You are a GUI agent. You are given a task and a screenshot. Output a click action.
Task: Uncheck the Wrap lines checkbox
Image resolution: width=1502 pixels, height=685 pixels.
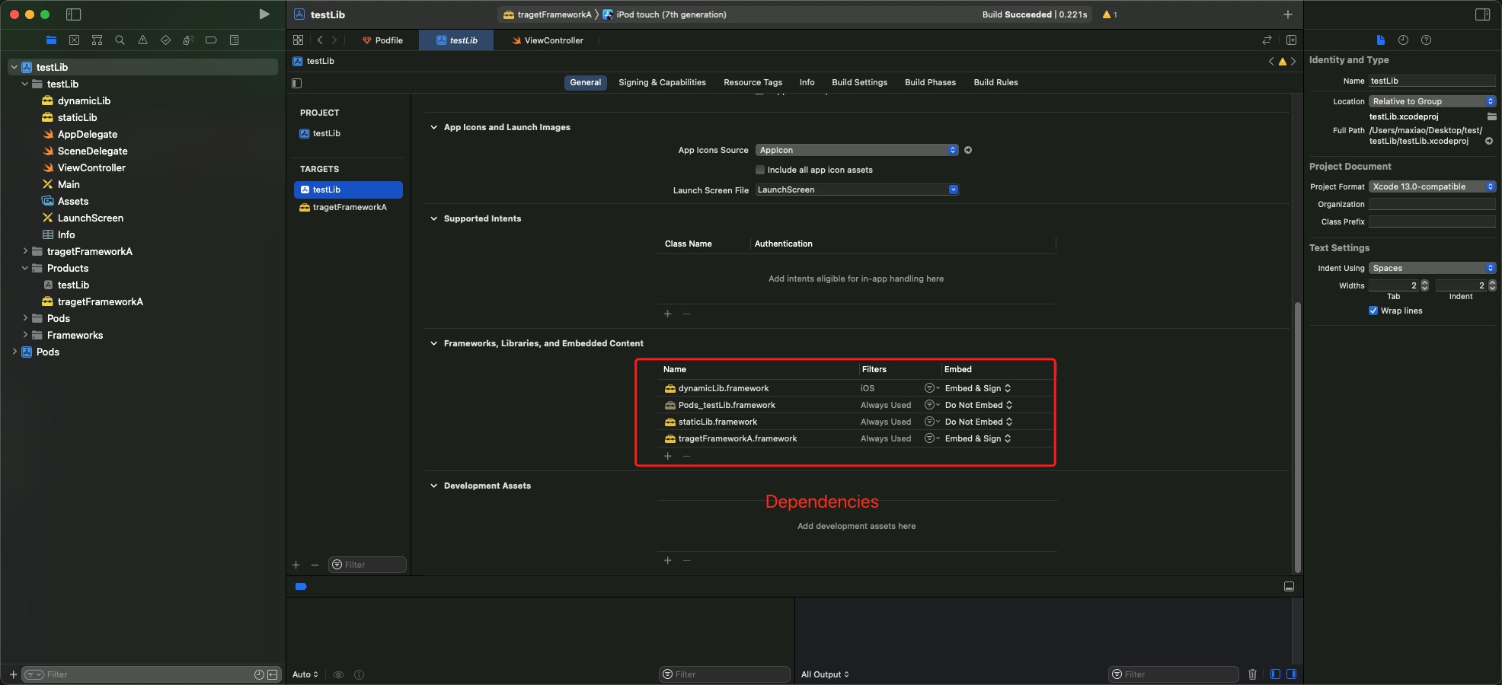coord(1373,311)
